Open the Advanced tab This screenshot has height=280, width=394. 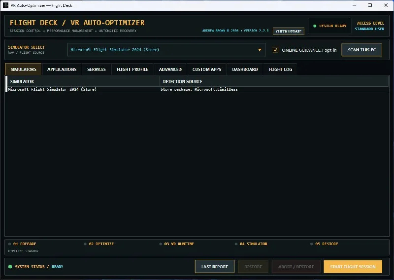coord(170,70)
